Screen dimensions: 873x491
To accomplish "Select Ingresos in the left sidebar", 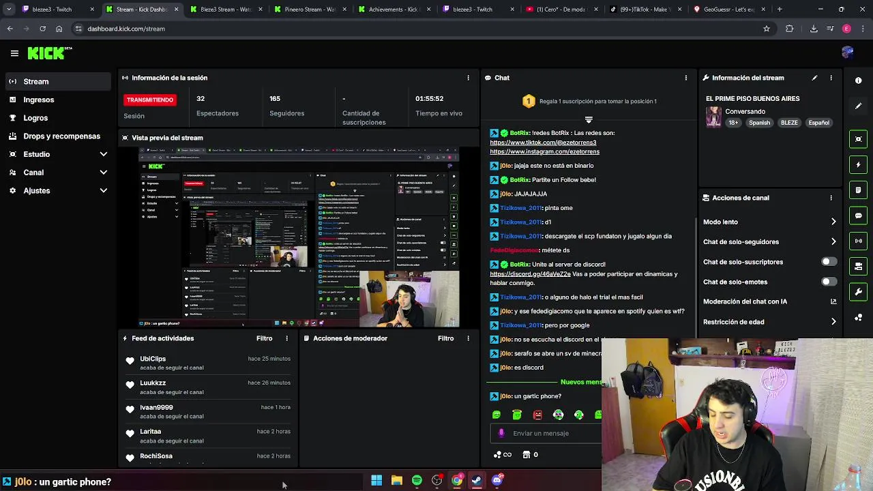I will (58, 100).
